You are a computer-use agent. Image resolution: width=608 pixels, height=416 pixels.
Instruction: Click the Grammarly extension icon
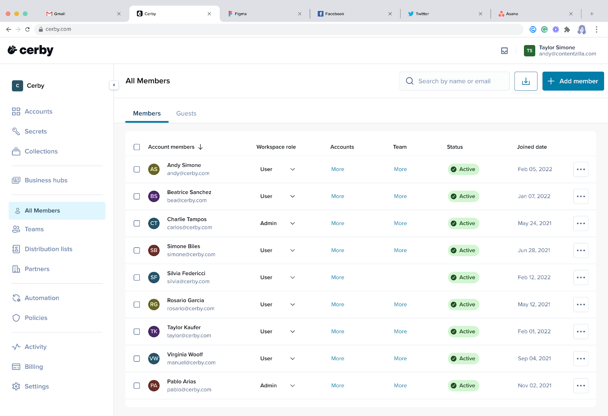[x=545, y=29]
